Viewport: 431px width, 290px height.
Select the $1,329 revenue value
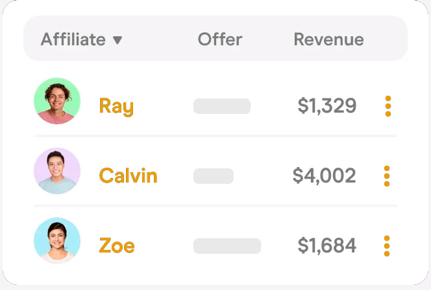pos(327,106)
